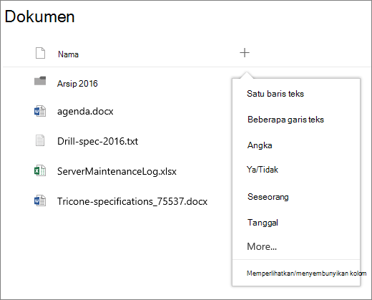The image size is (372, 300).
Task: Click the file type column header icon
Action: [x=40, y=53]
